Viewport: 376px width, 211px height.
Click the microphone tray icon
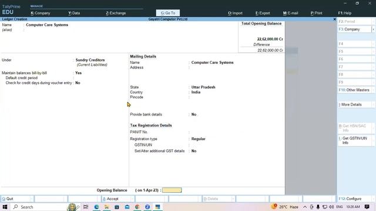click(x=318, y=207)
